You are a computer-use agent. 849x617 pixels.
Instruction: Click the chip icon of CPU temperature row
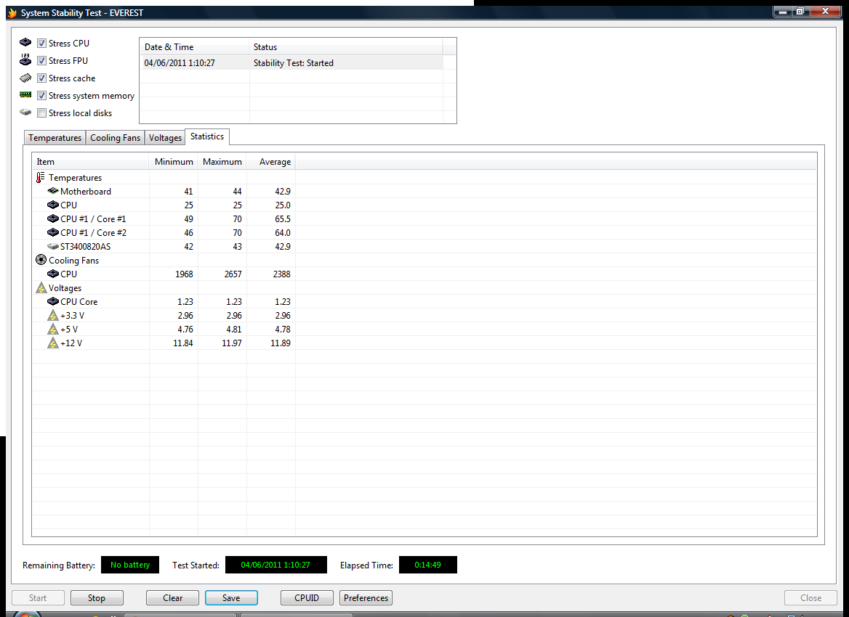(52, 205)
